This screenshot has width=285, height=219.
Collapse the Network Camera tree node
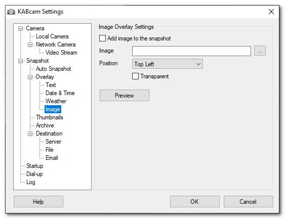[x=30, y=45]
